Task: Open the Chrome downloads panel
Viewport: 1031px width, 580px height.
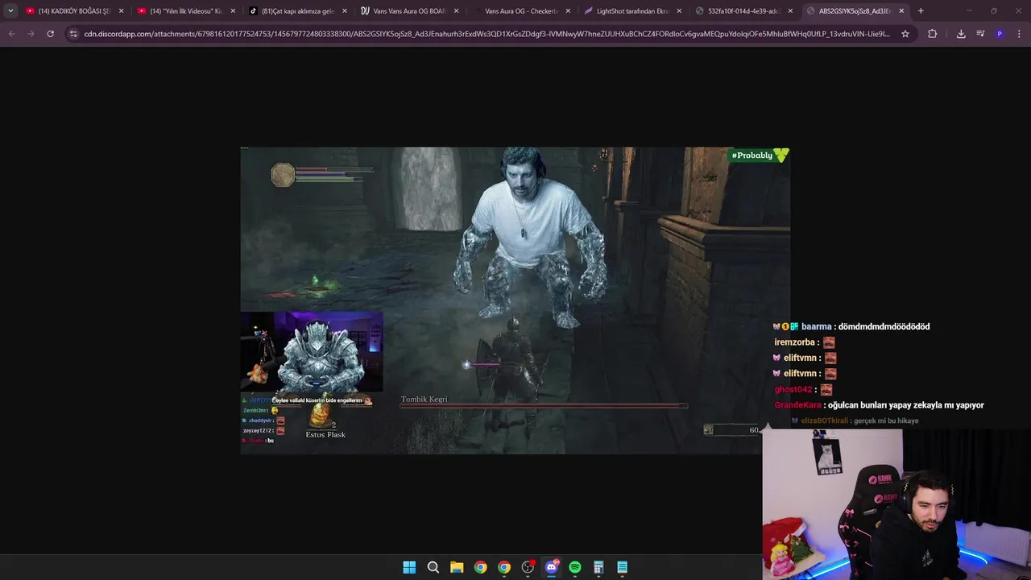Action: 961,34
